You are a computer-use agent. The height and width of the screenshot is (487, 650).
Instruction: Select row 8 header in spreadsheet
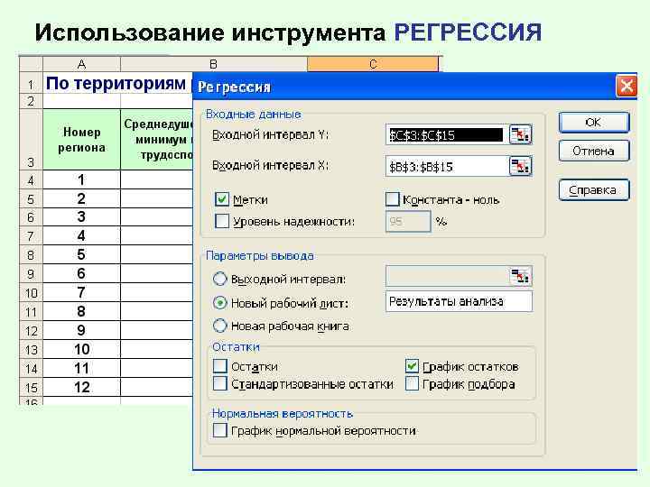tap(31, 254)
